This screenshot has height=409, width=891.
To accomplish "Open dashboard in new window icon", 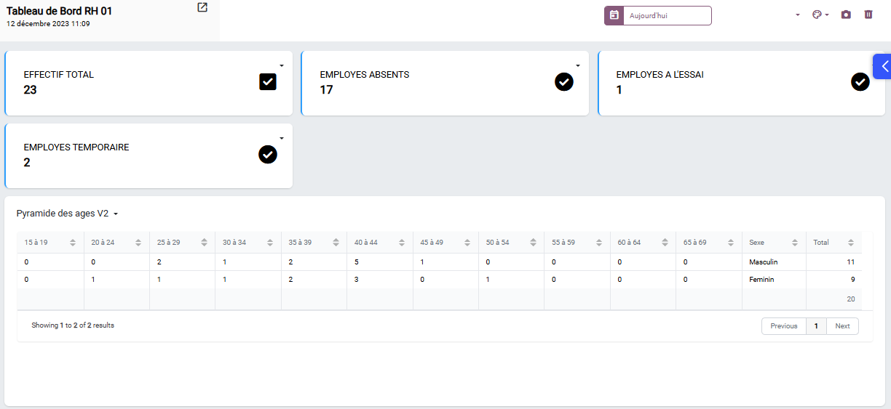I will (202, 7).
